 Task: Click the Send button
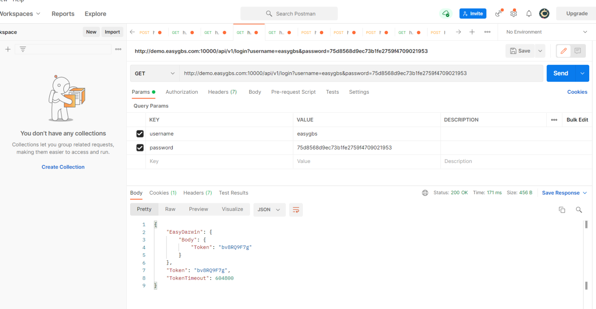click(x=561, y=73)
